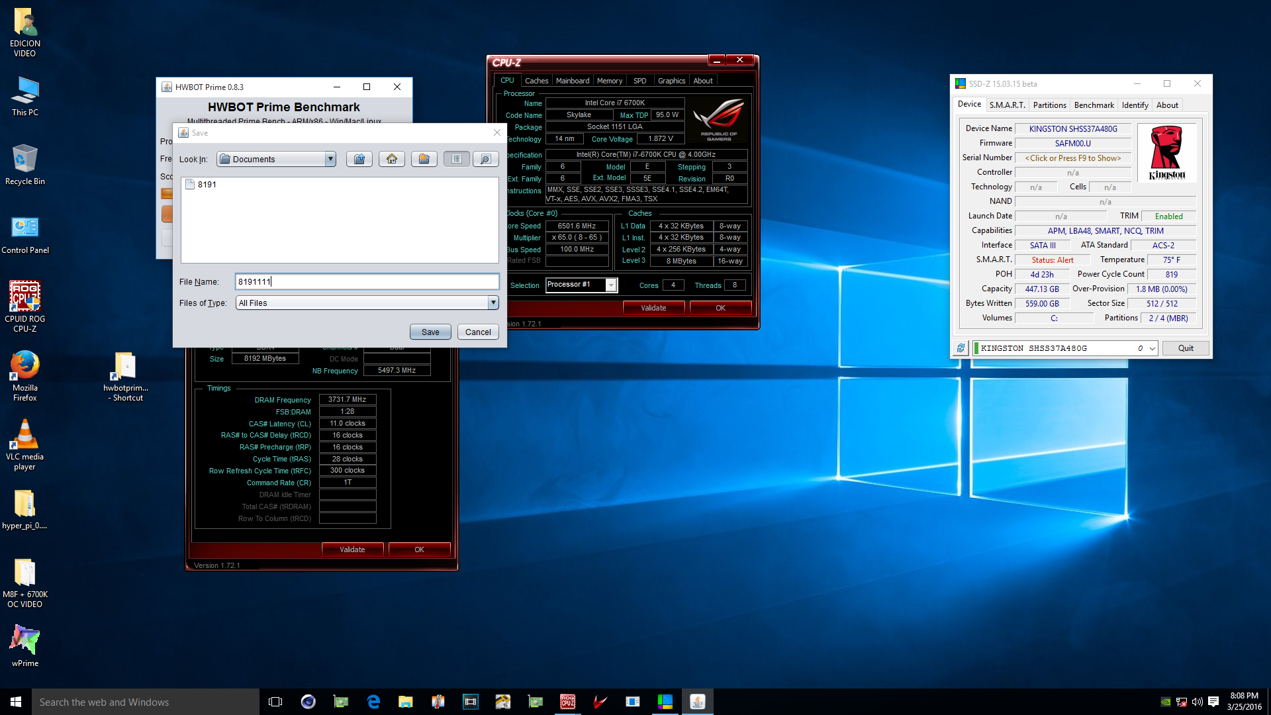
Task: Click Validate in CPU-Z memory window
Action: [x=352, y=549]
